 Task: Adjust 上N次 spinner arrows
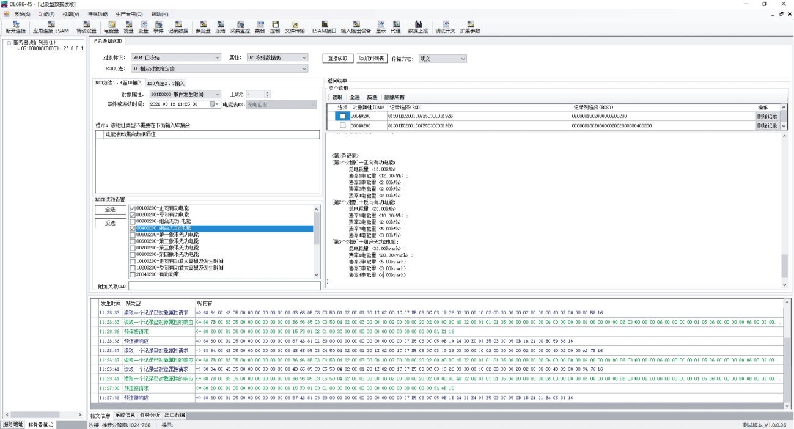point(267,94)
